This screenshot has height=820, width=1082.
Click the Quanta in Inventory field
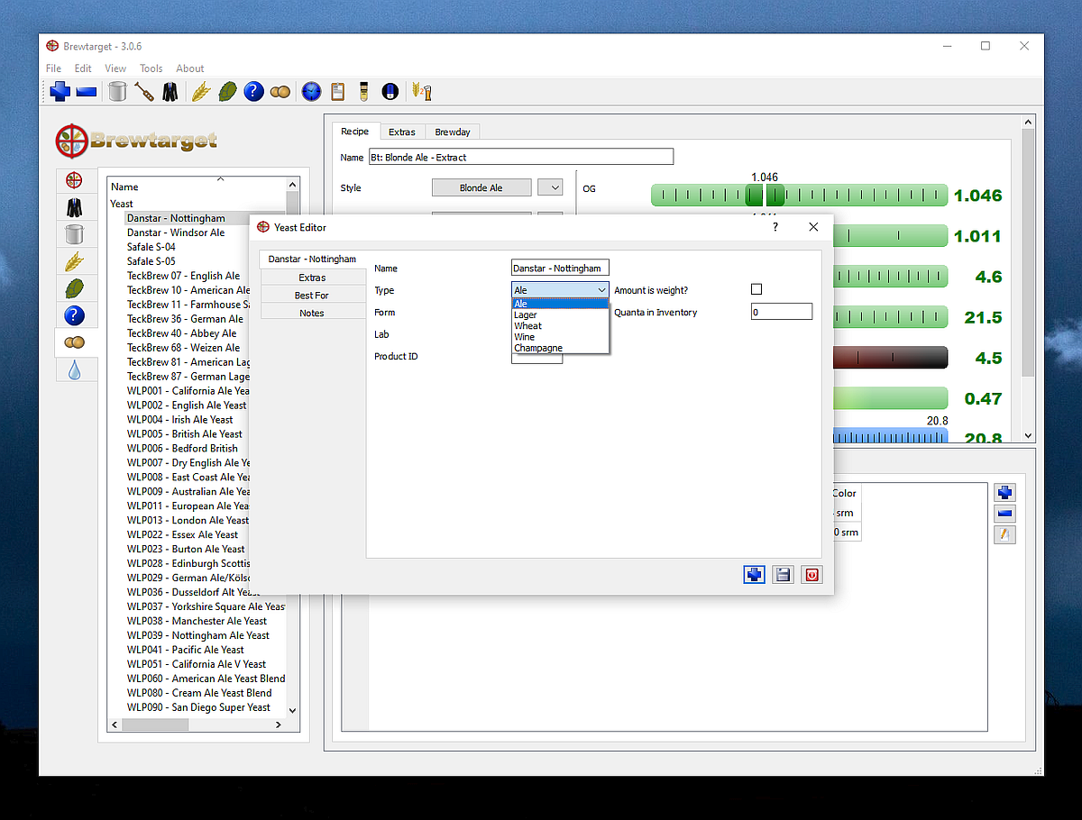(x=782, y=312)
